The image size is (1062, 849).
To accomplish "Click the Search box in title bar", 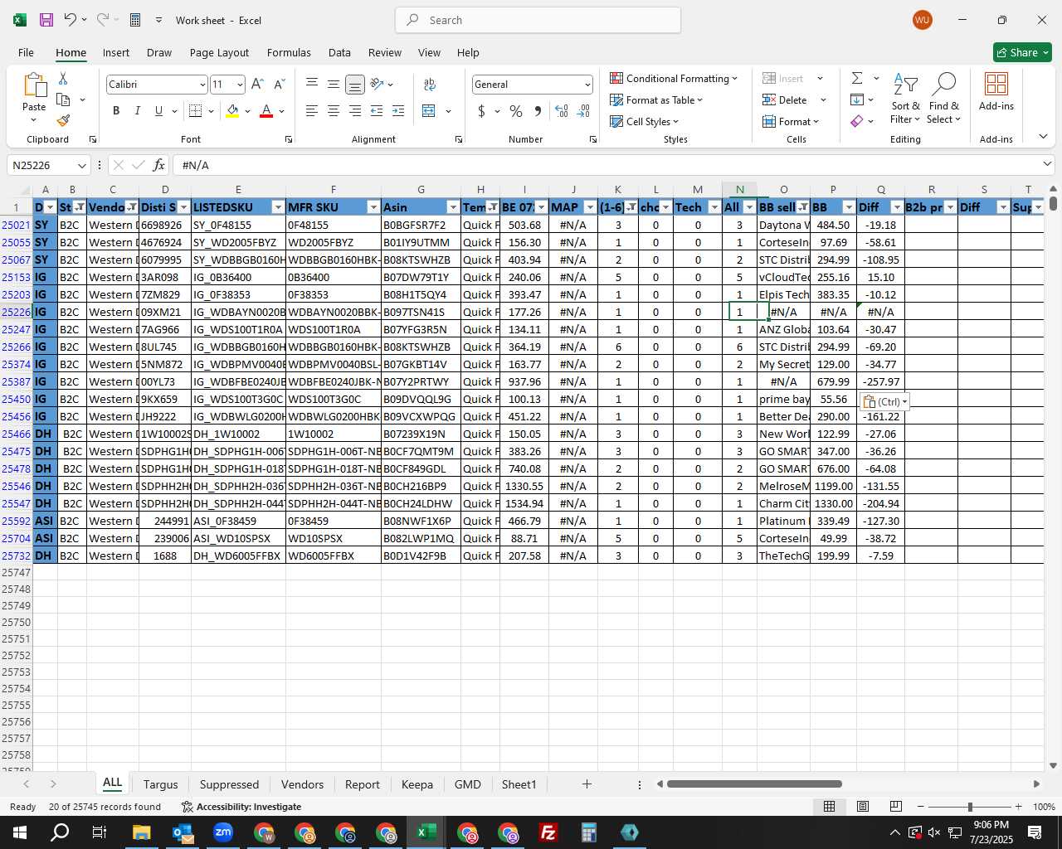I will tap(538, 20).
